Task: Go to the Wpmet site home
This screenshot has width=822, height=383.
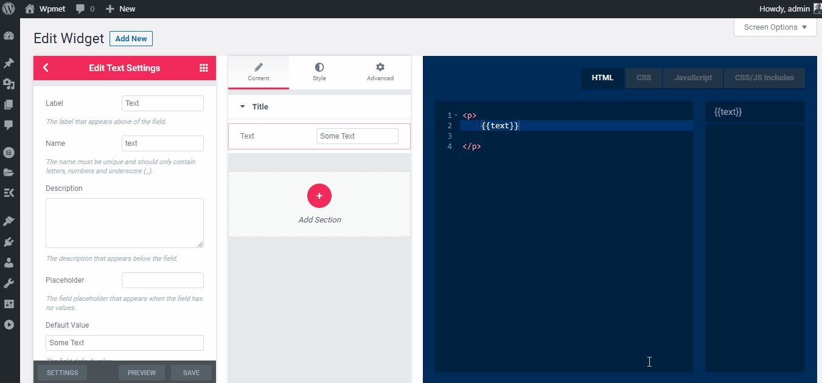Action: pos(46,9)
